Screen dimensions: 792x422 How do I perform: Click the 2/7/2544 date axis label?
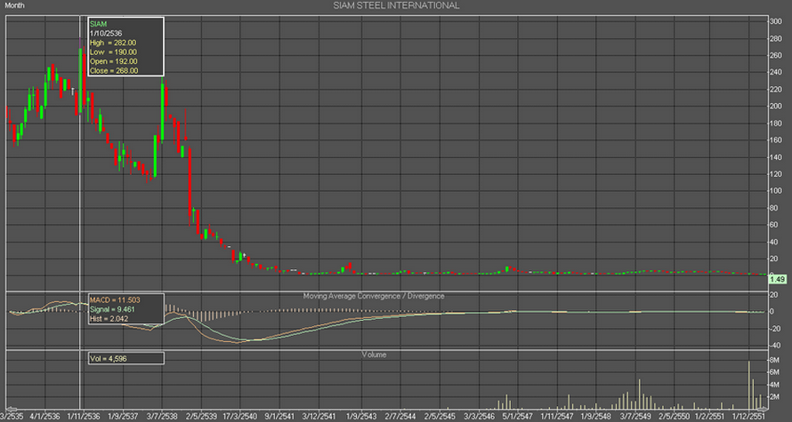click(x=400, y=417)
